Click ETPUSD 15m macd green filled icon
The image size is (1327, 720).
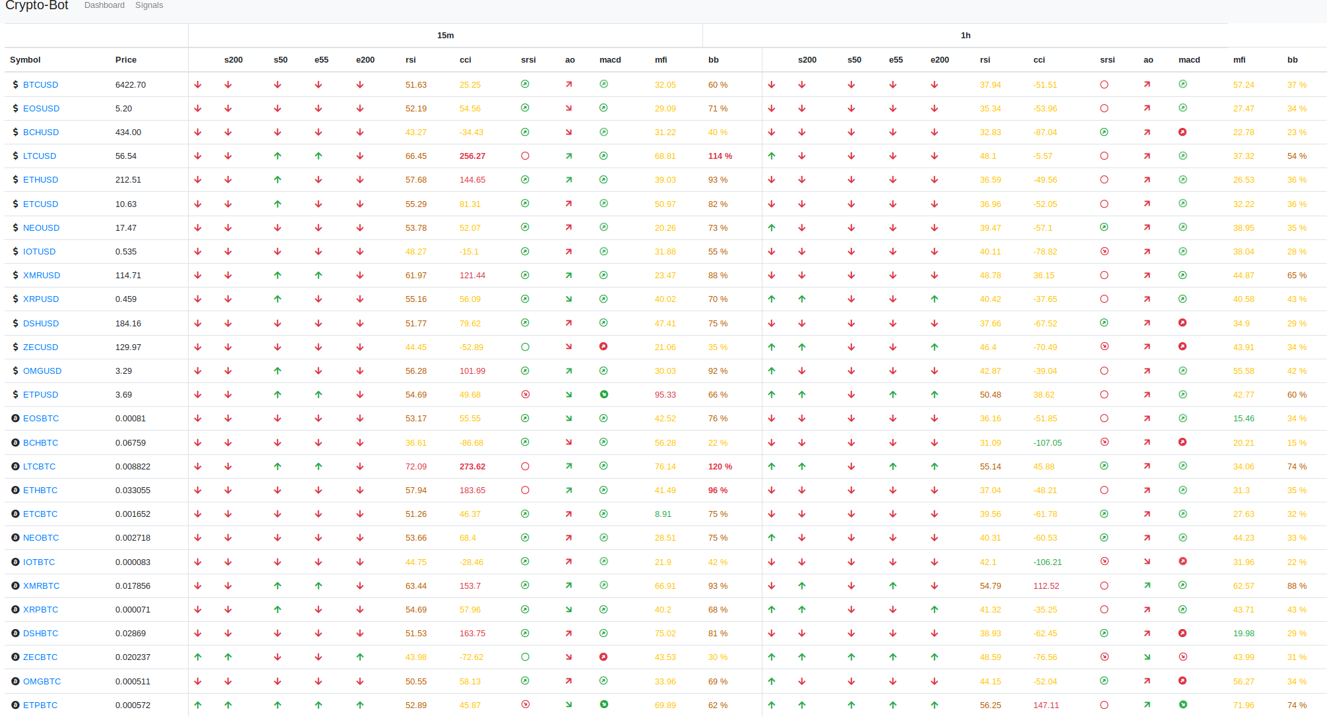[x=603, y=394]
